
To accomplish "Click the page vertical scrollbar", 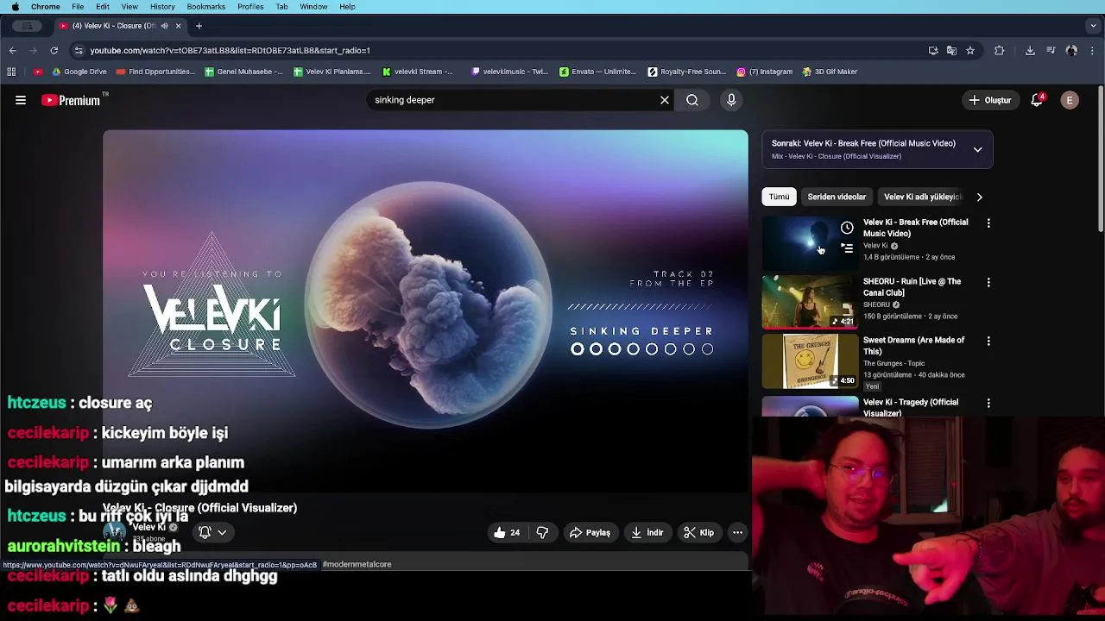I will [x=1101, y=158].
